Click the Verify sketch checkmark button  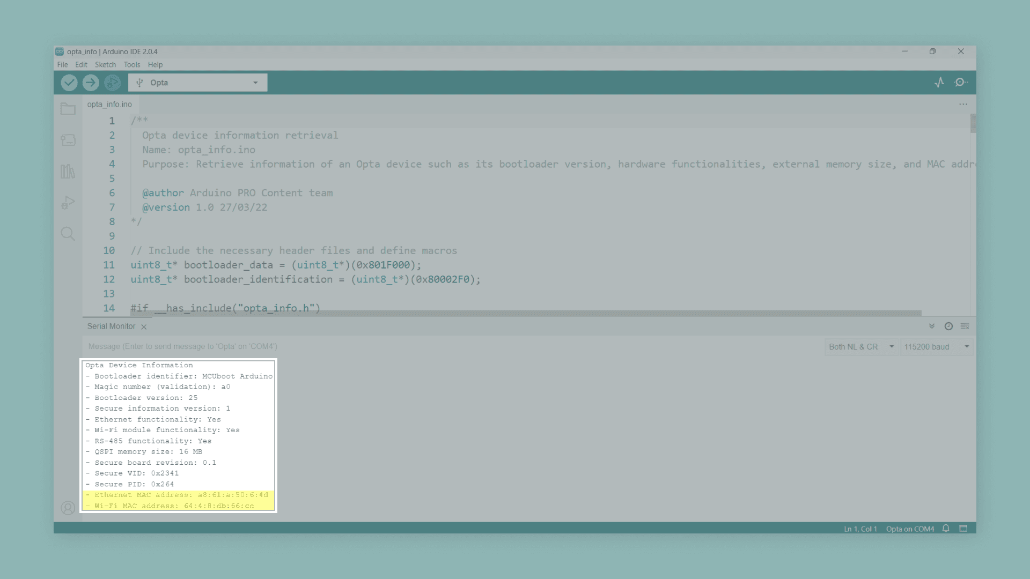[69, 83]
